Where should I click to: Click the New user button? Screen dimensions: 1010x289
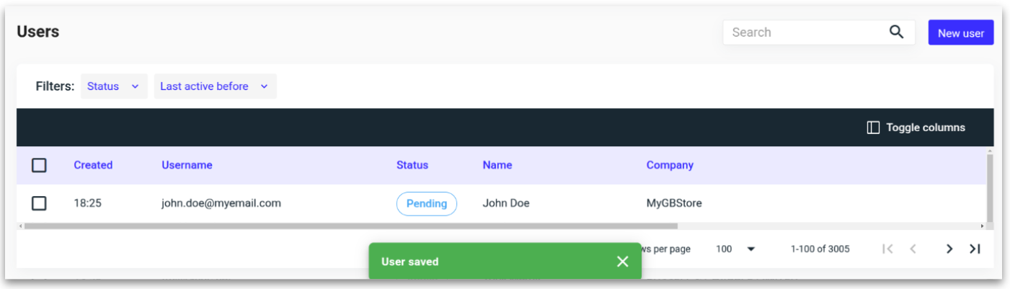(960, 33)
